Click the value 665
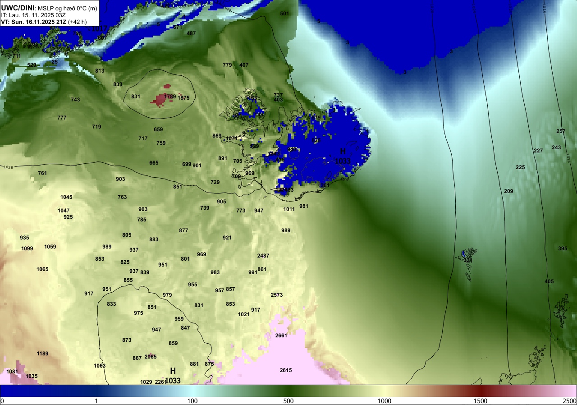This screenshot has height=405, width=577. click(154, 163)
